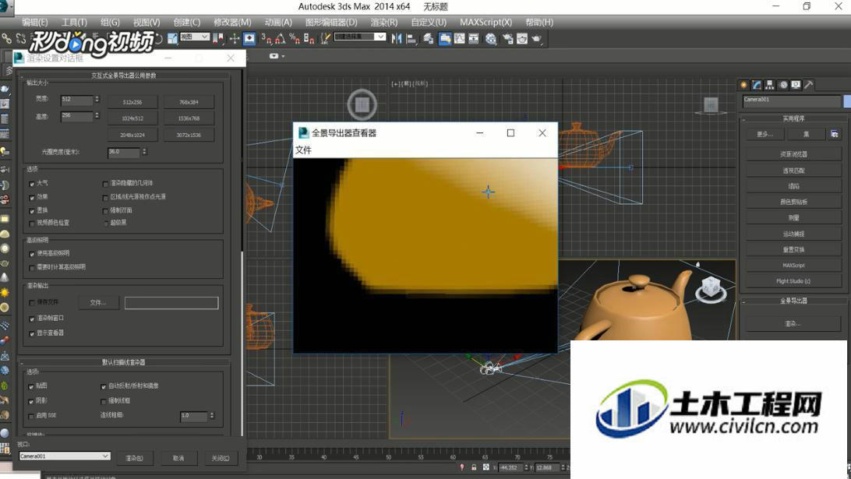Toggle the 效果 effects checkbox
Image resolution: width=851 pixels, height=479 pixels.
(x=31, y=198)
